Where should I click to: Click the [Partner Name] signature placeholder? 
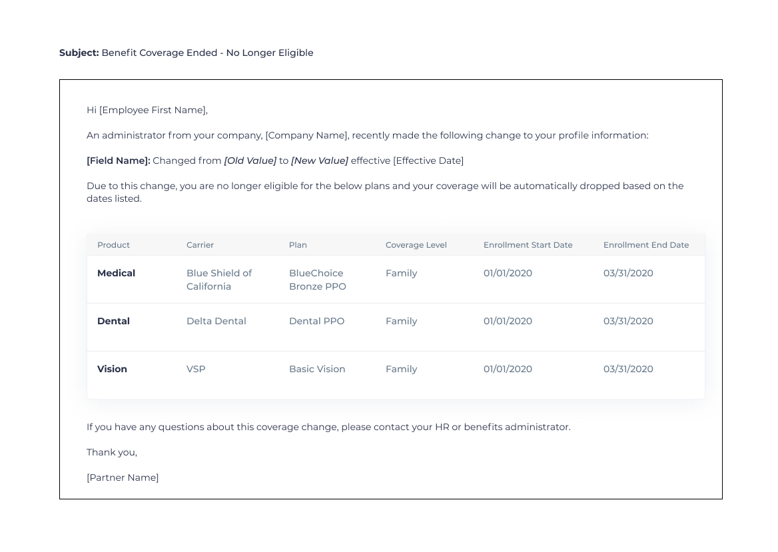[x=123, y=477]
